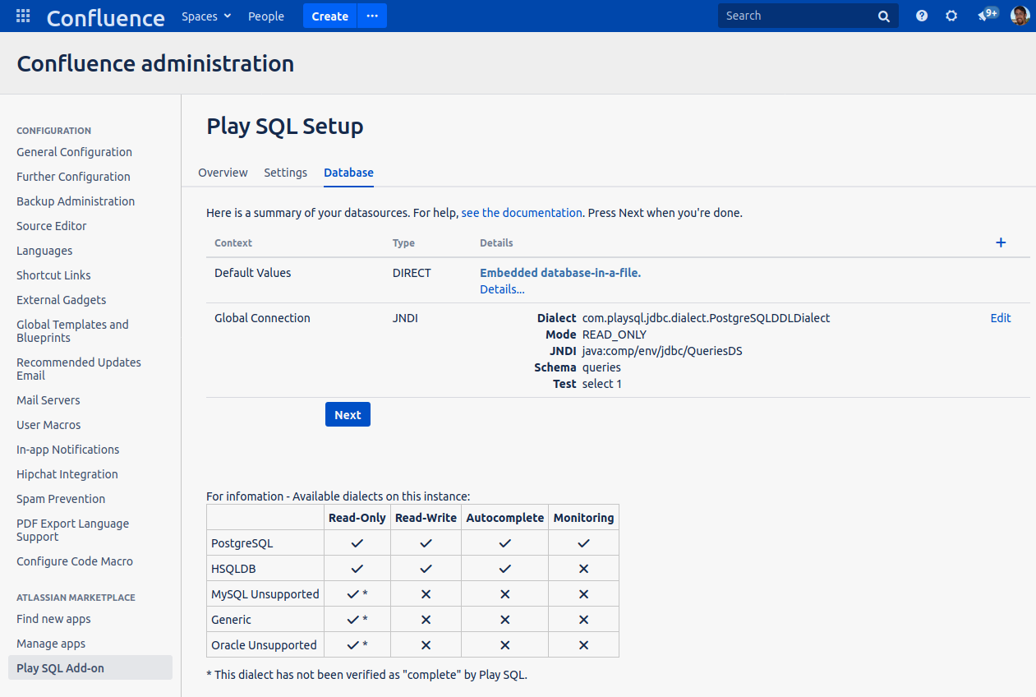Edit the Global Connection datasource
The height and width of the screenshot is (697, 1036).
(x=1000, y=318)
